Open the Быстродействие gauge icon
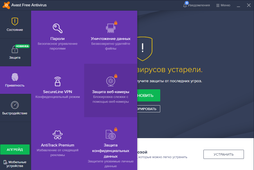Screen dimensions: 254x170 pyautogui.click(x=15, y=105)
